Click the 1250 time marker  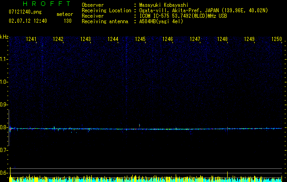(x=277, y=39)
